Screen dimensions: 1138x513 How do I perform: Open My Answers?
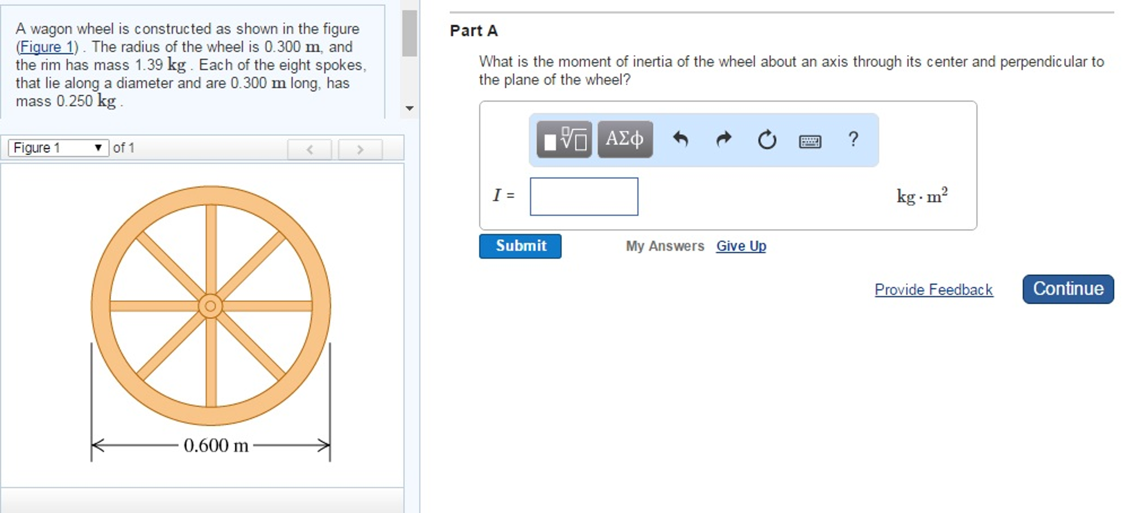pyautogui.click(x=665, y=246)
